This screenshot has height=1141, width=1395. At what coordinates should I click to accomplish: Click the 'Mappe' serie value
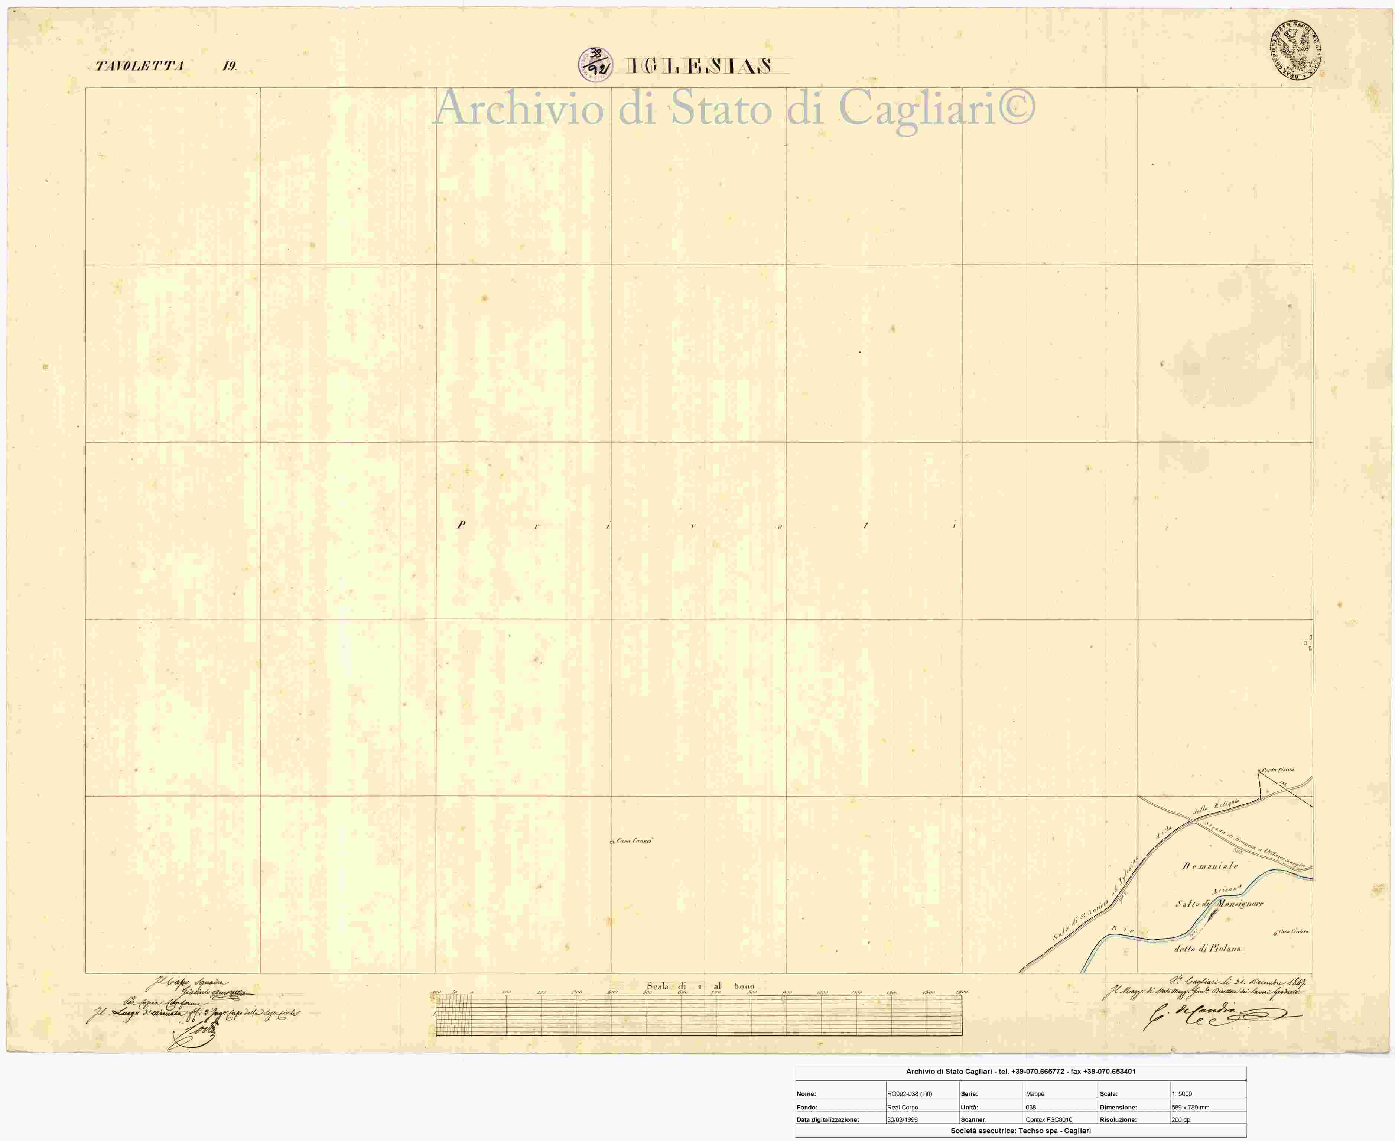tap(1035, 1094)
